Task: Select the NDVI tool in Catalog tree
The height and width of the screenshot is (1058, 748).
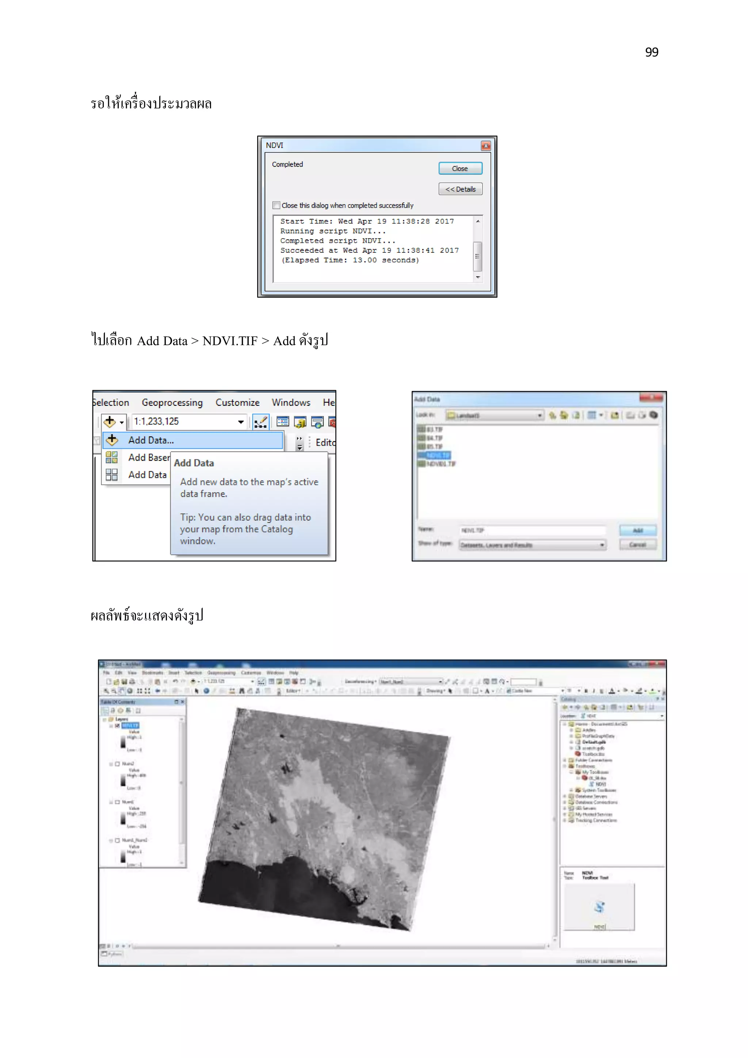Action: [x=598, y=784]
